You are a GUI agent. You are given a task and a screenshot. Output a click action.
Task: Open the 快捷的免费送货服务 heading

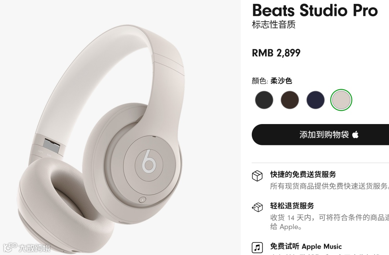(x=303, y=174)
